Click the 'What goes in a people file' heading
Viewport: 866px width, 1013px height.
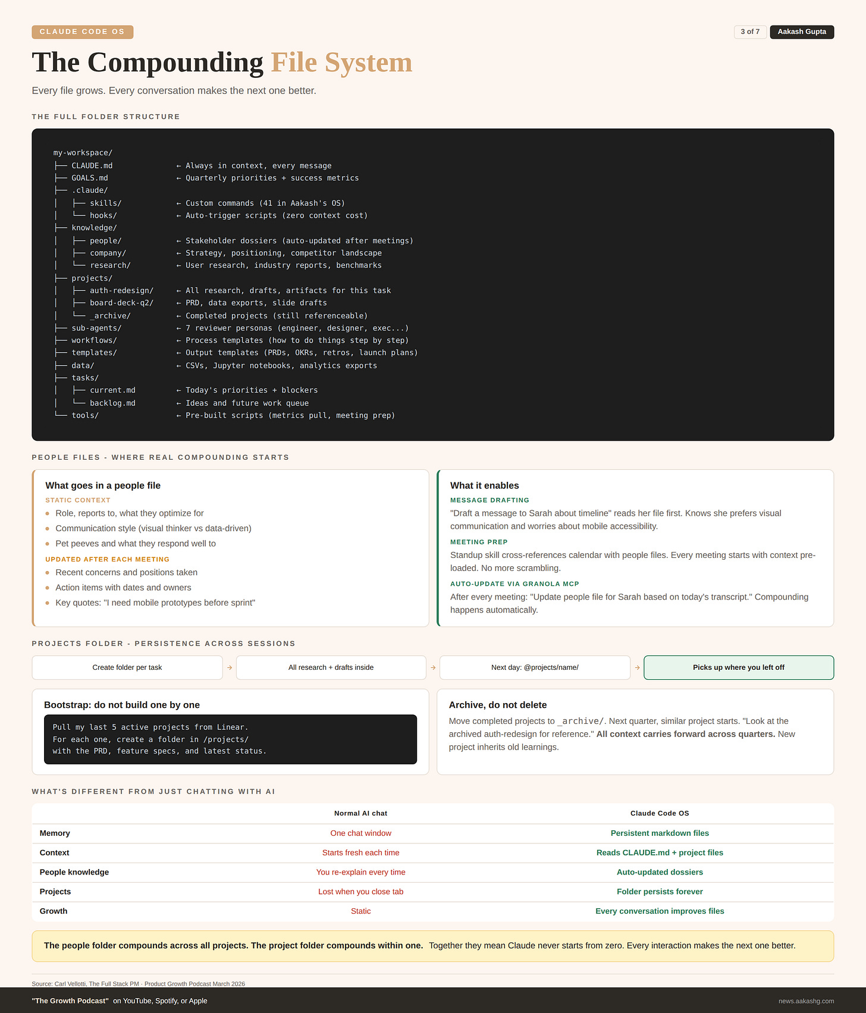(x=103, y=485)
